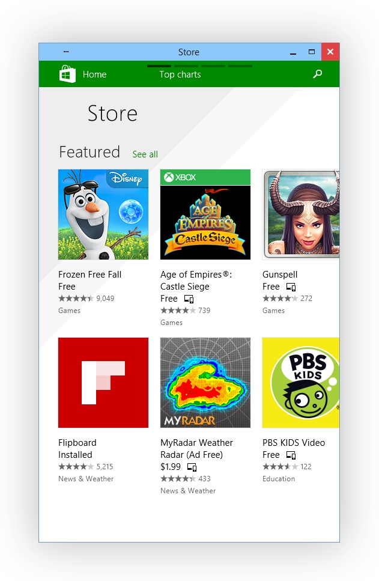Click the Flipboard title text
Image resolution: width=379 pixels, height=581 pixels.
77,443
